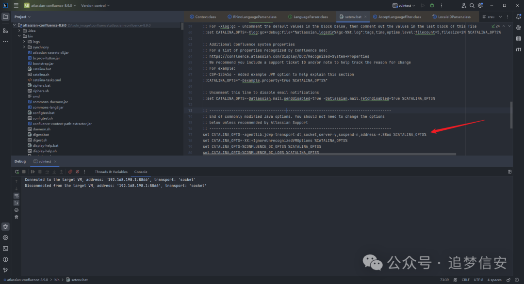Open the Services tool window
Screen dimensions: 524x284
[5, 237]
